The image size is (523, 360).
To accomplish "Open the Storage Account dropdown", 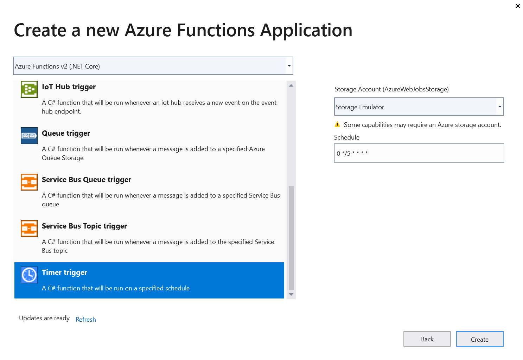I will pos(419,107).
